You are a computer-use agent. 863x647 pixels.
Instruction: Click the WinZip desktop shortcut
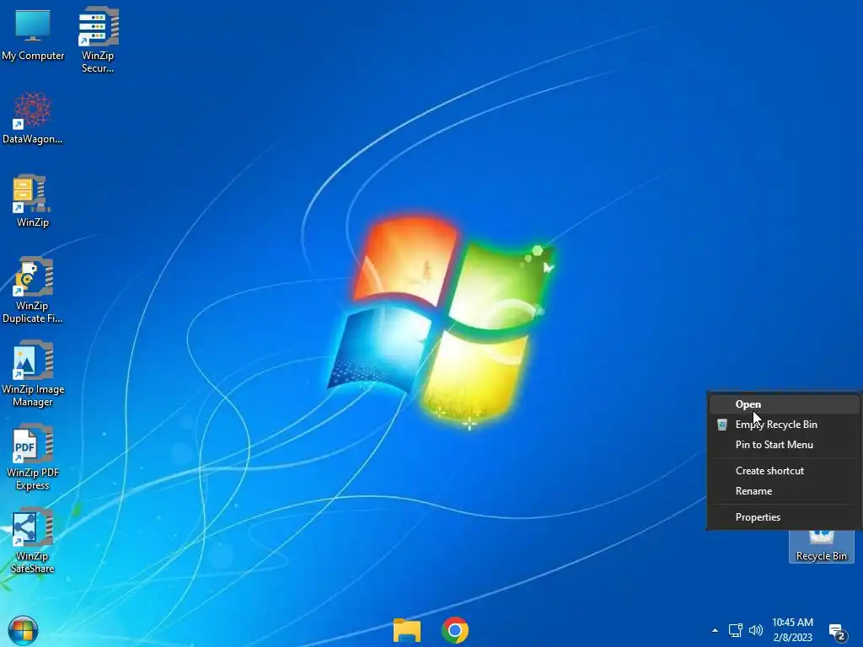pyautogui.click(x=33, y=201)
